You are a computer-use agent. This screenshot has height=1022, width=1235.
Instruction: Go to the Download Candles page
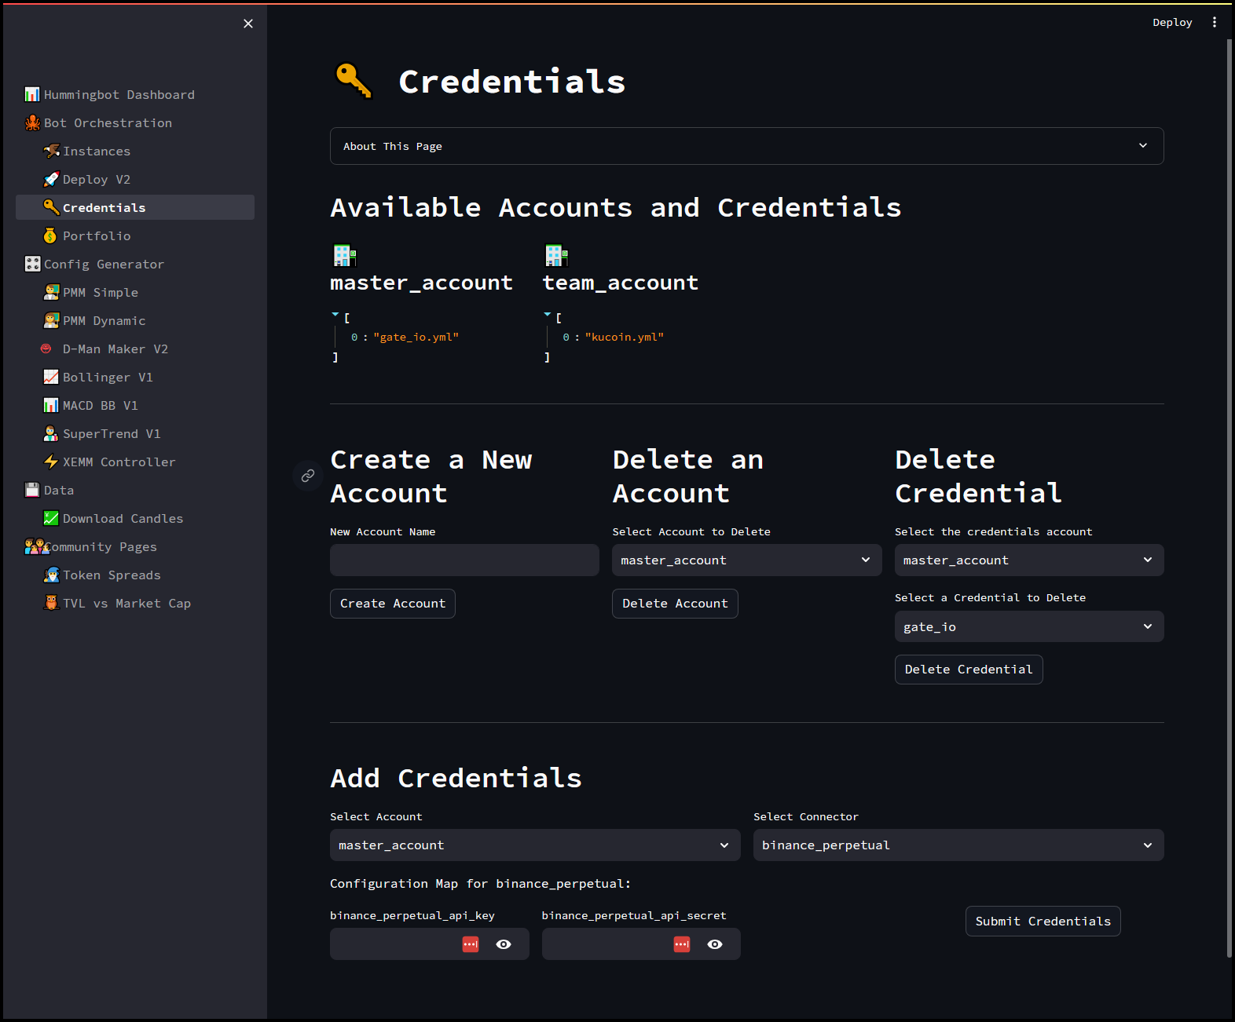tap(123, 519)
